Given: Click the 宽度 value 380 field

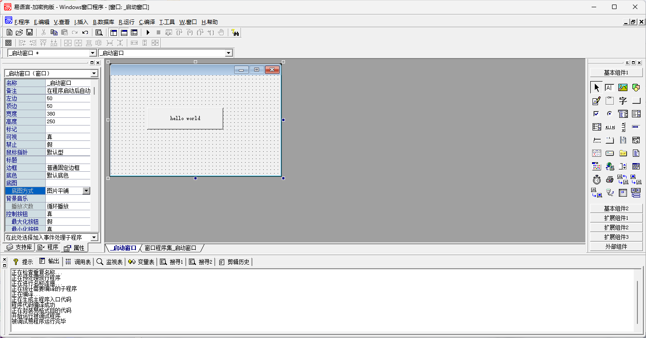Looking at the screenshot, I should (68, 114).
